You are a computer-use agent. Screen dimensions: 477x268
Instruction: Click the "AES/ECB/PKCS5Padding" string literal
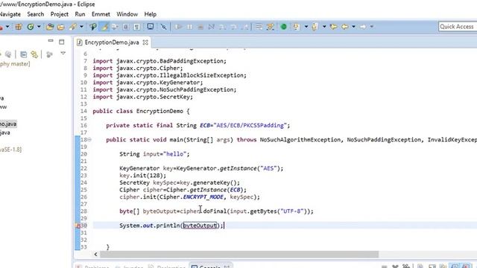(x=250, y=125)
